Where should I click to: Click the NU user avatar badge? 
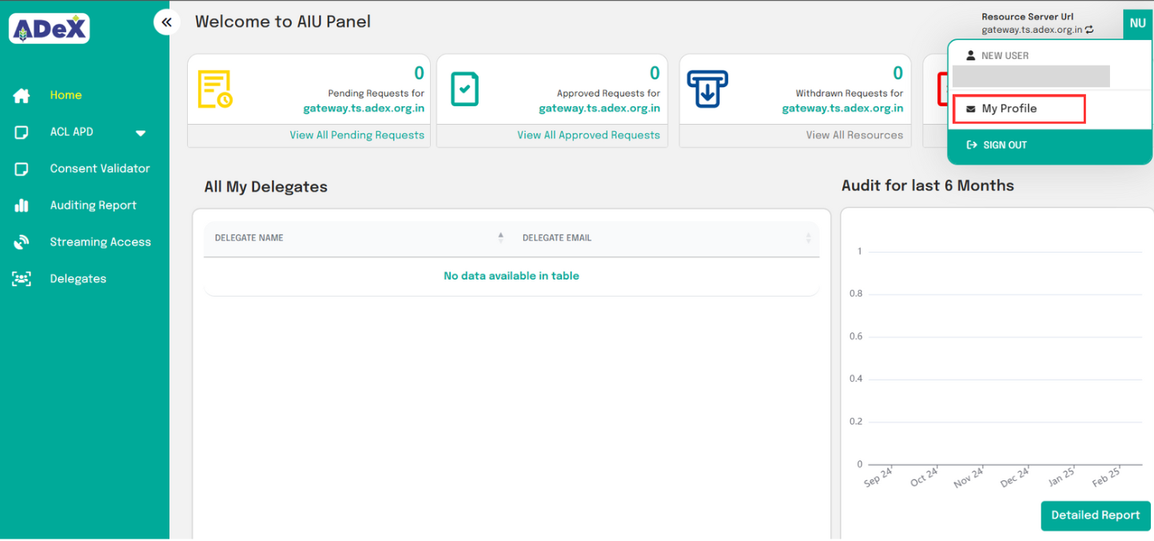click(x=1137, y=24)
